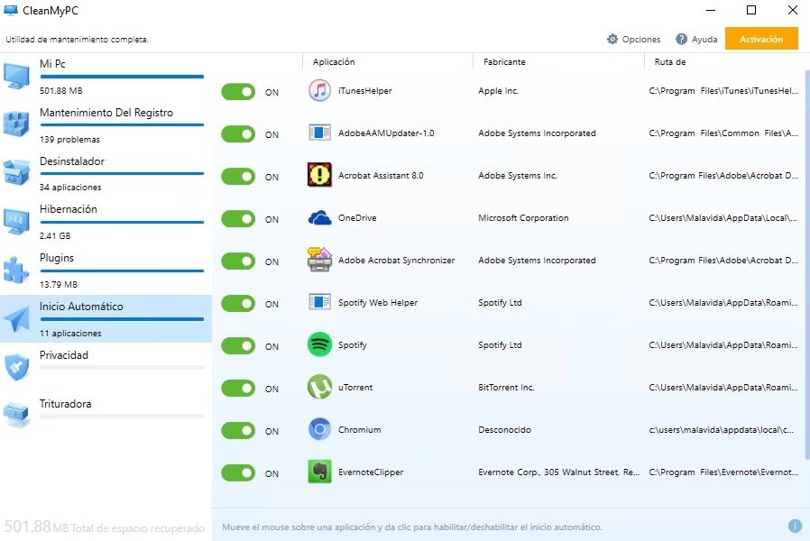810x541 pixels.
Task: Click the vertical scrollbar of the app list
Action: [x=807, y=264]
